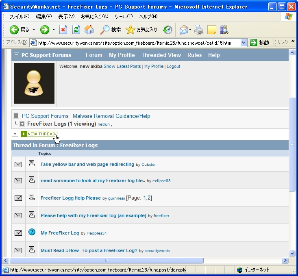The width and height of the screenshot is (298, 276).
Task: Print the page with the printer icon
Action: point(199,30)
